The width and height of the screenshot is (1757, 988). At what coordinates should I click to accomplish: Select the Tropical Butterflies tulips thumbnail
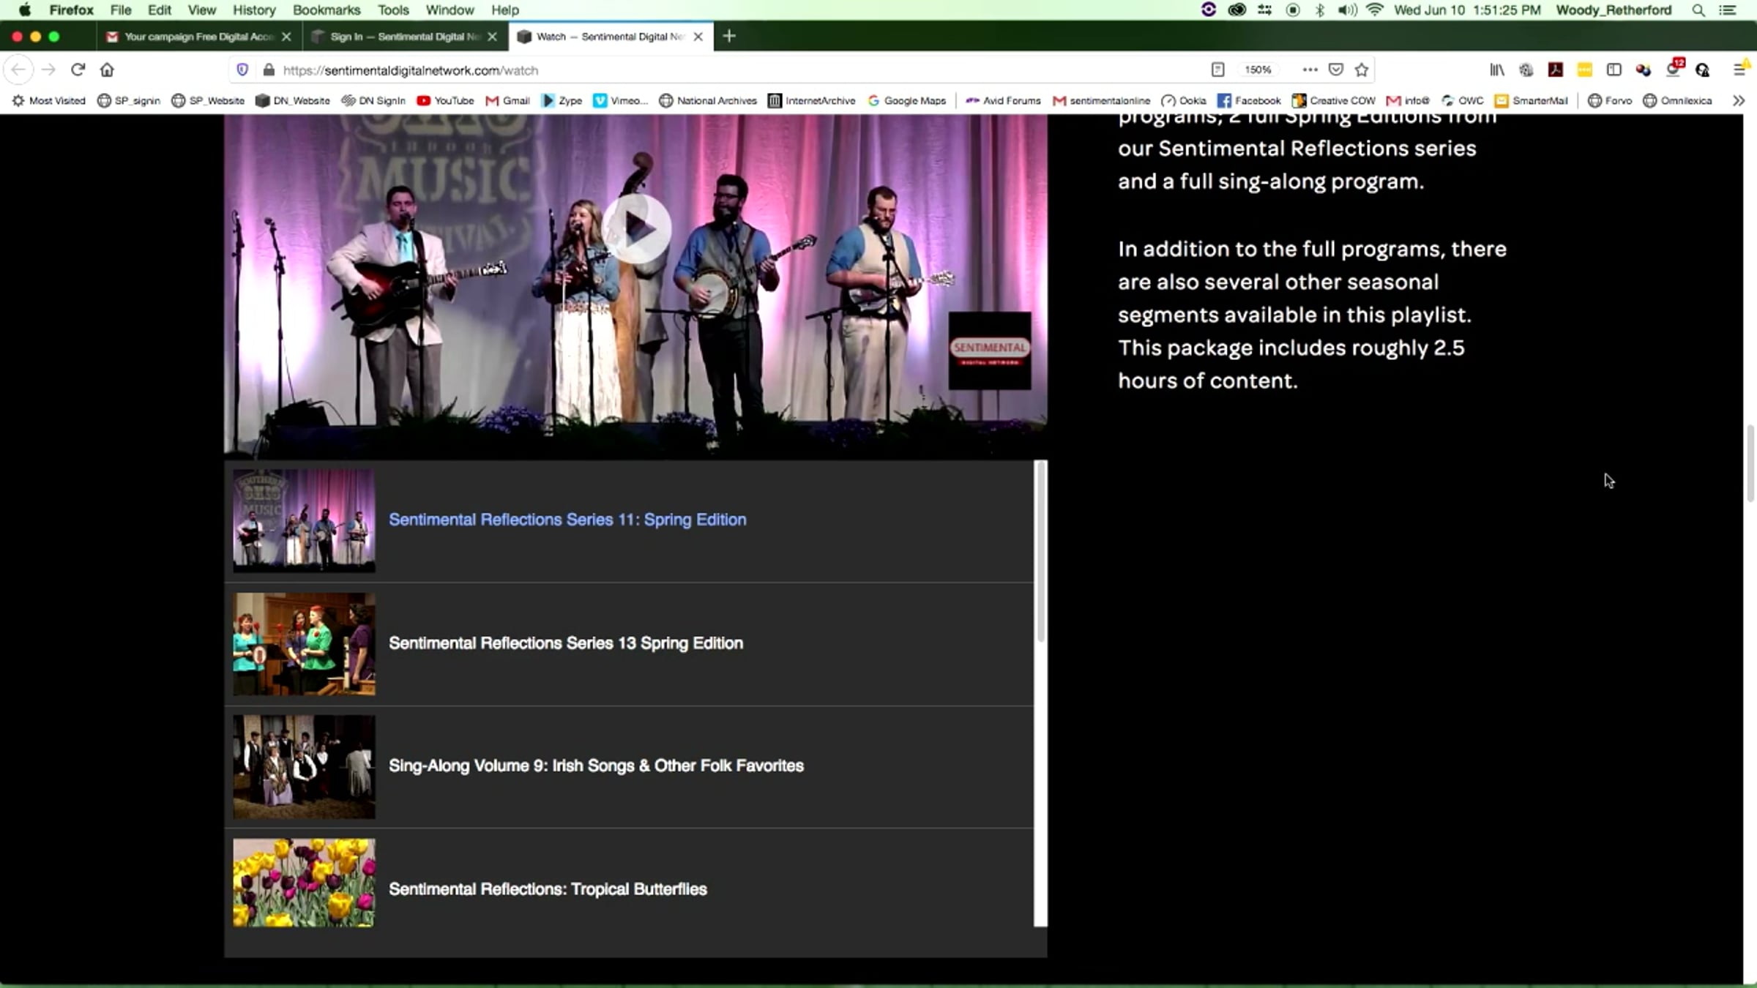pyautogui.click(x=304, y=883)
